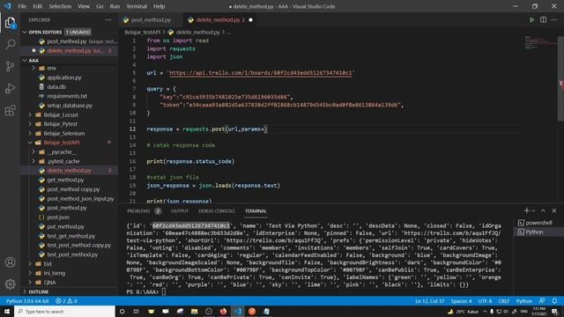Expand the __pycache__ folder

click(x=33, y=152)
